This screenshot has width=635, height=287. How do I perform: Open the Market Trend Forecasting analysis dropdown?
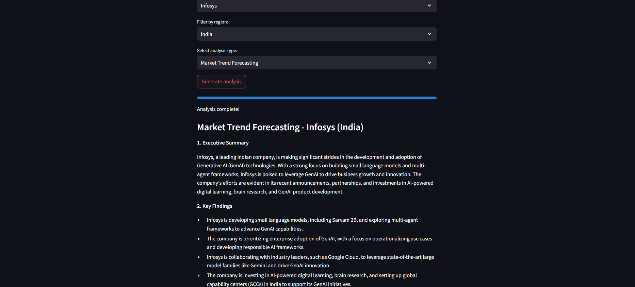click(x=316, y=63)
